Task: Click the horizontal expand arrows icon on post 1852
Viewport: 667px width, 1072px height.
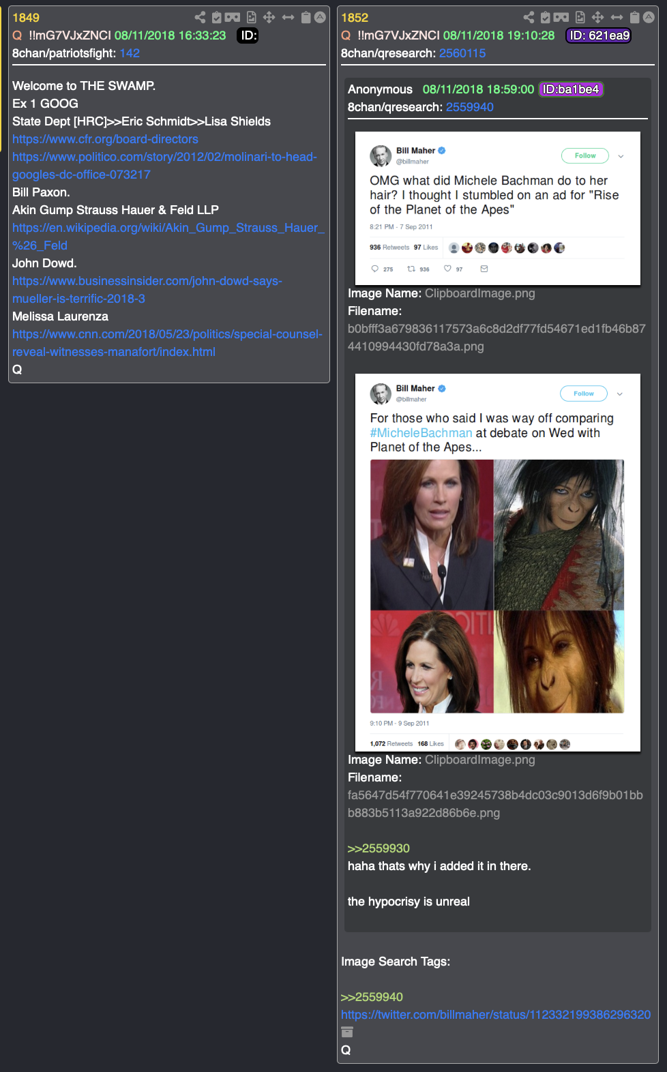Action: [617, 17]
